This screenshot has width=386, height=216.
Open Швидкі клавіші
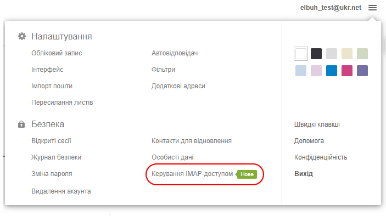(x=317, y=124)
